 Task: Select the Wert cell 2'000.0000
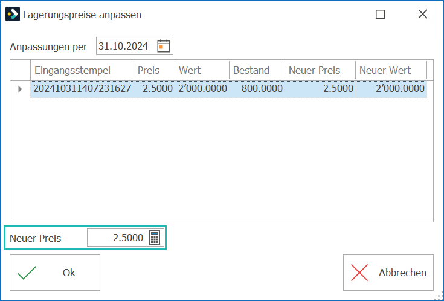[x=202, y=89]
